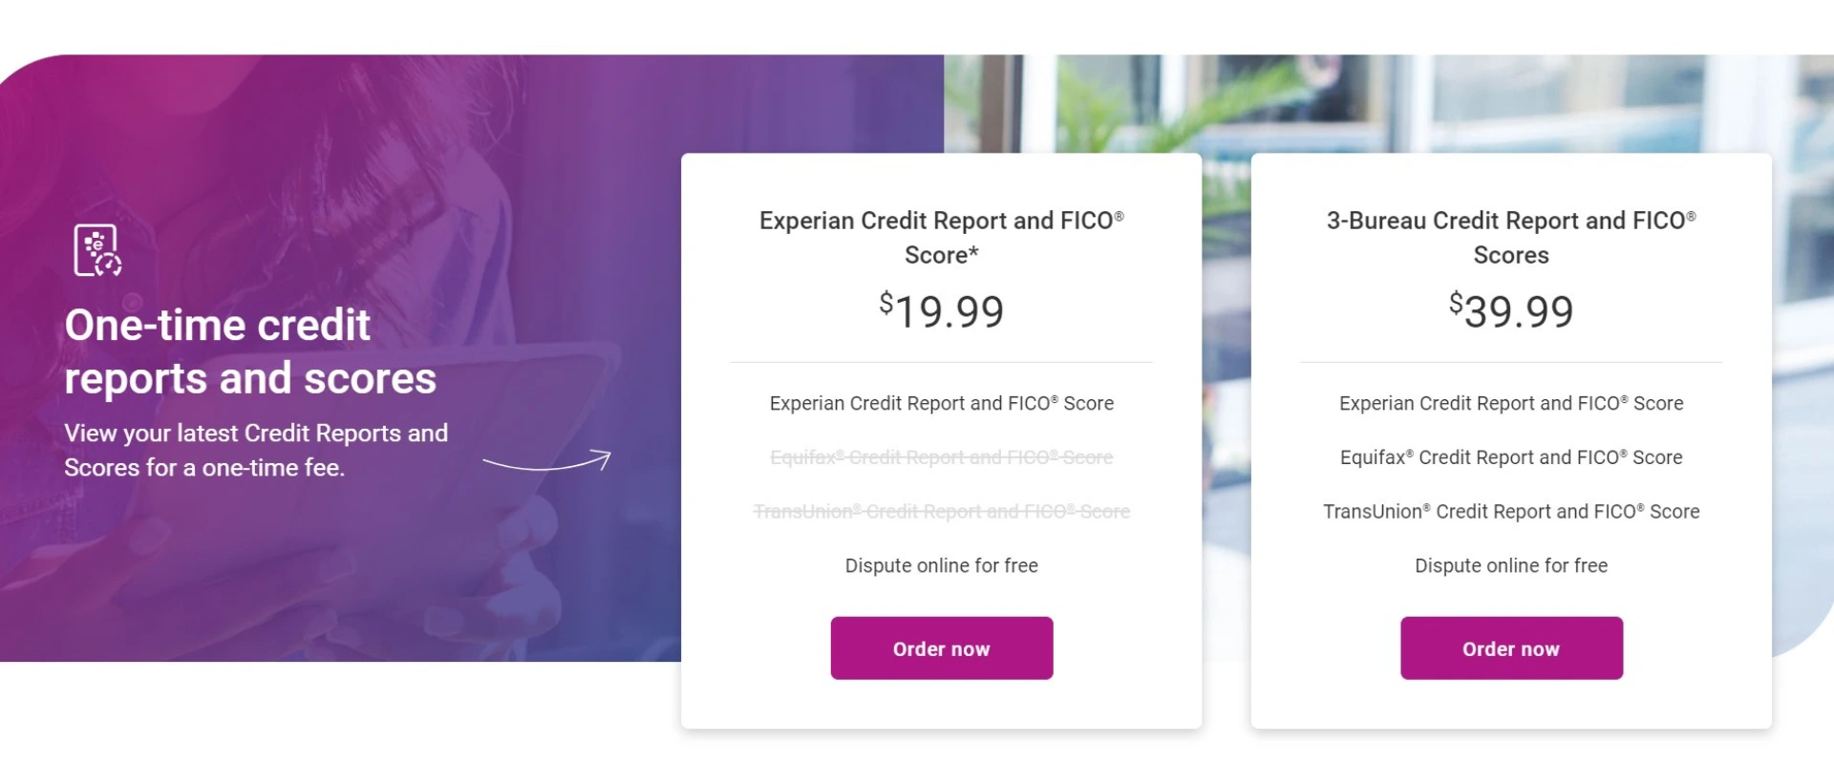Click Order now for the $19.99 plan

941,647
